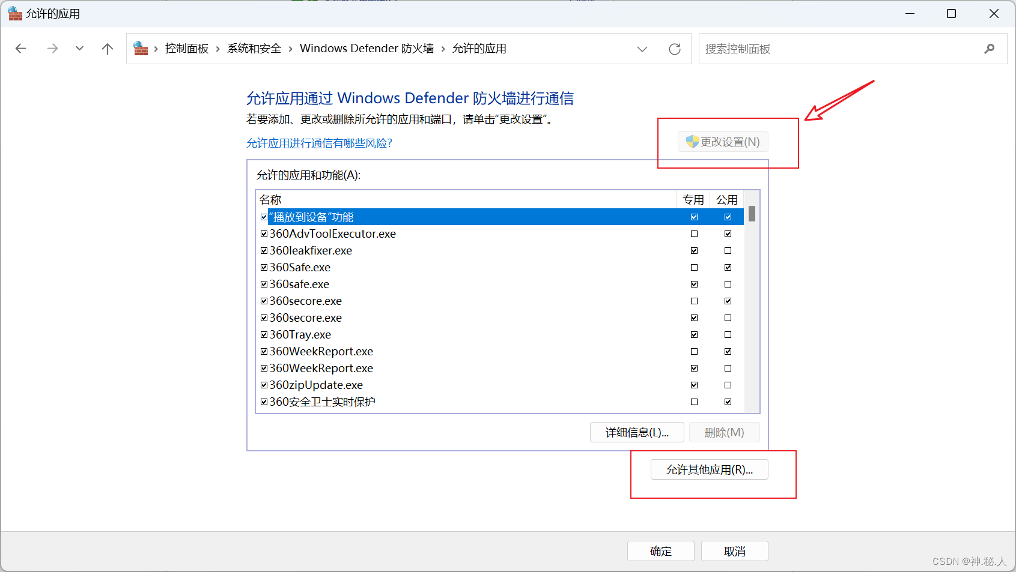Viewport: 1016px width, 572px height.
Task: Toggle 公用 checkbox for 360leakfixer.exe
Action: click(x=728, y=250)
